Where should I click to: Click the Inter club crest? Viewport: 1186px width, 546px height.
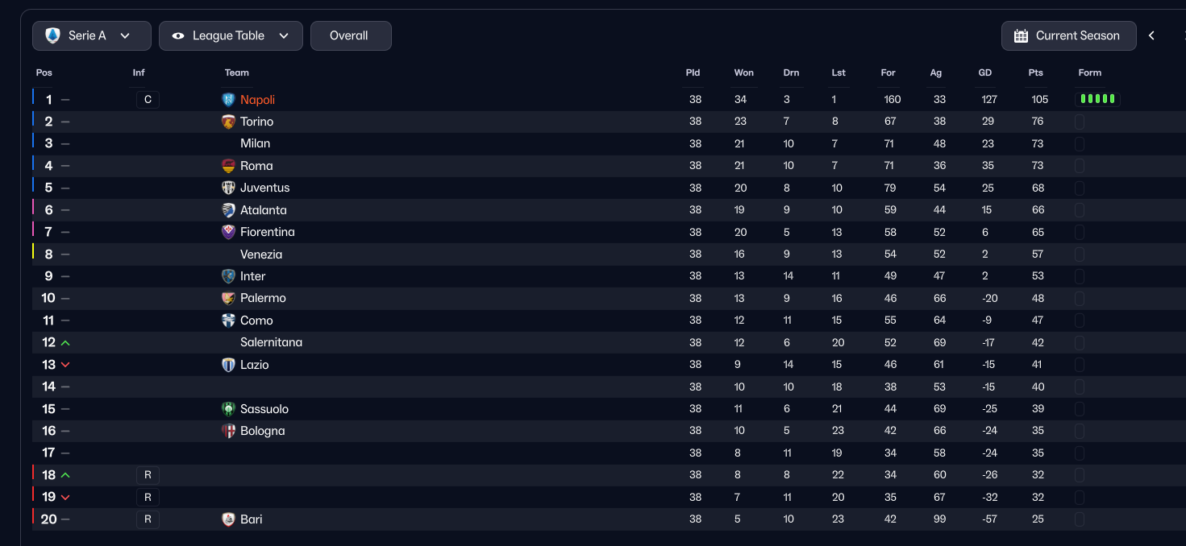[x=228, y=276]
